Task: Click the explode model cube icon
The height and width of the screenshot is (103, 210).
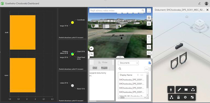Action: click(193, 90)
